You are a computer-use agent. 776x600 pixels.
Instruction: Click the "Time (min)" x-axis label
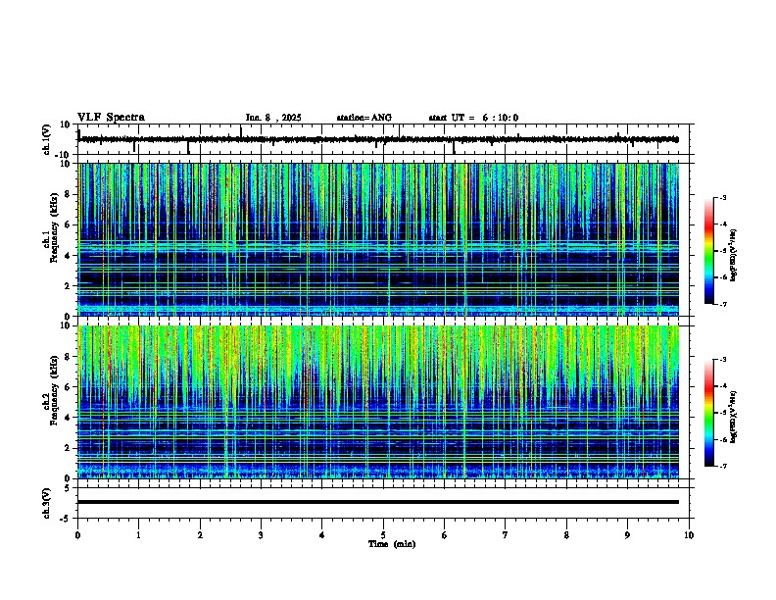[x=392, y=544]
